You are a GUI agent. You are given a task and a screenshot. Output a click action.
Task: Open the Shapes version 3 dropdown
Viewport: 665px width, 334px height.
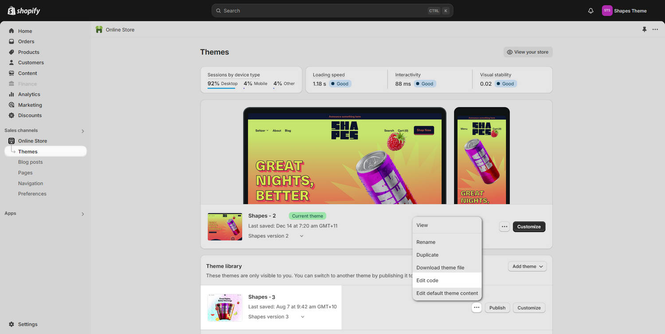[303, 317]
